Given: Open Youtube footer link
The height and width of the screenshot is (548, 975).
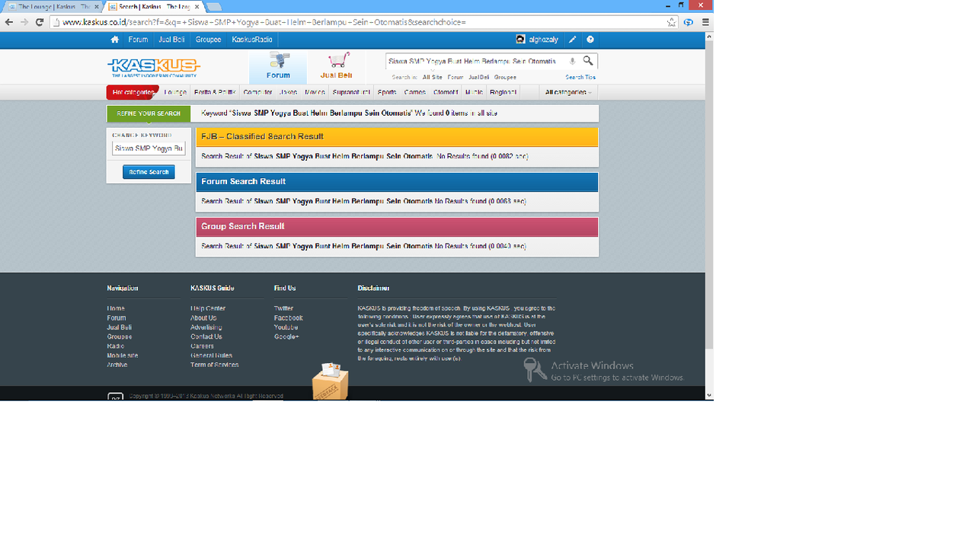Looking at the screenshot, I should pyautogui.click(x=286, y=327).
